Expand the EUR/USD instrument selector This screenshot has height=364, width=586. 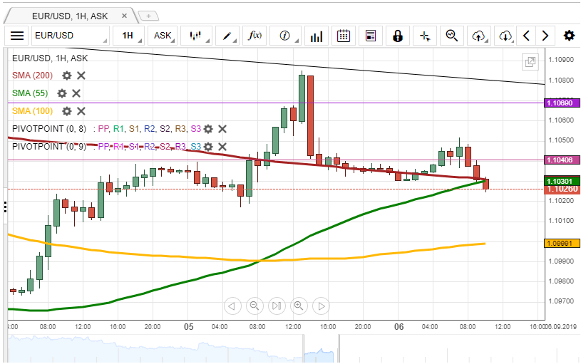[70, 36]
